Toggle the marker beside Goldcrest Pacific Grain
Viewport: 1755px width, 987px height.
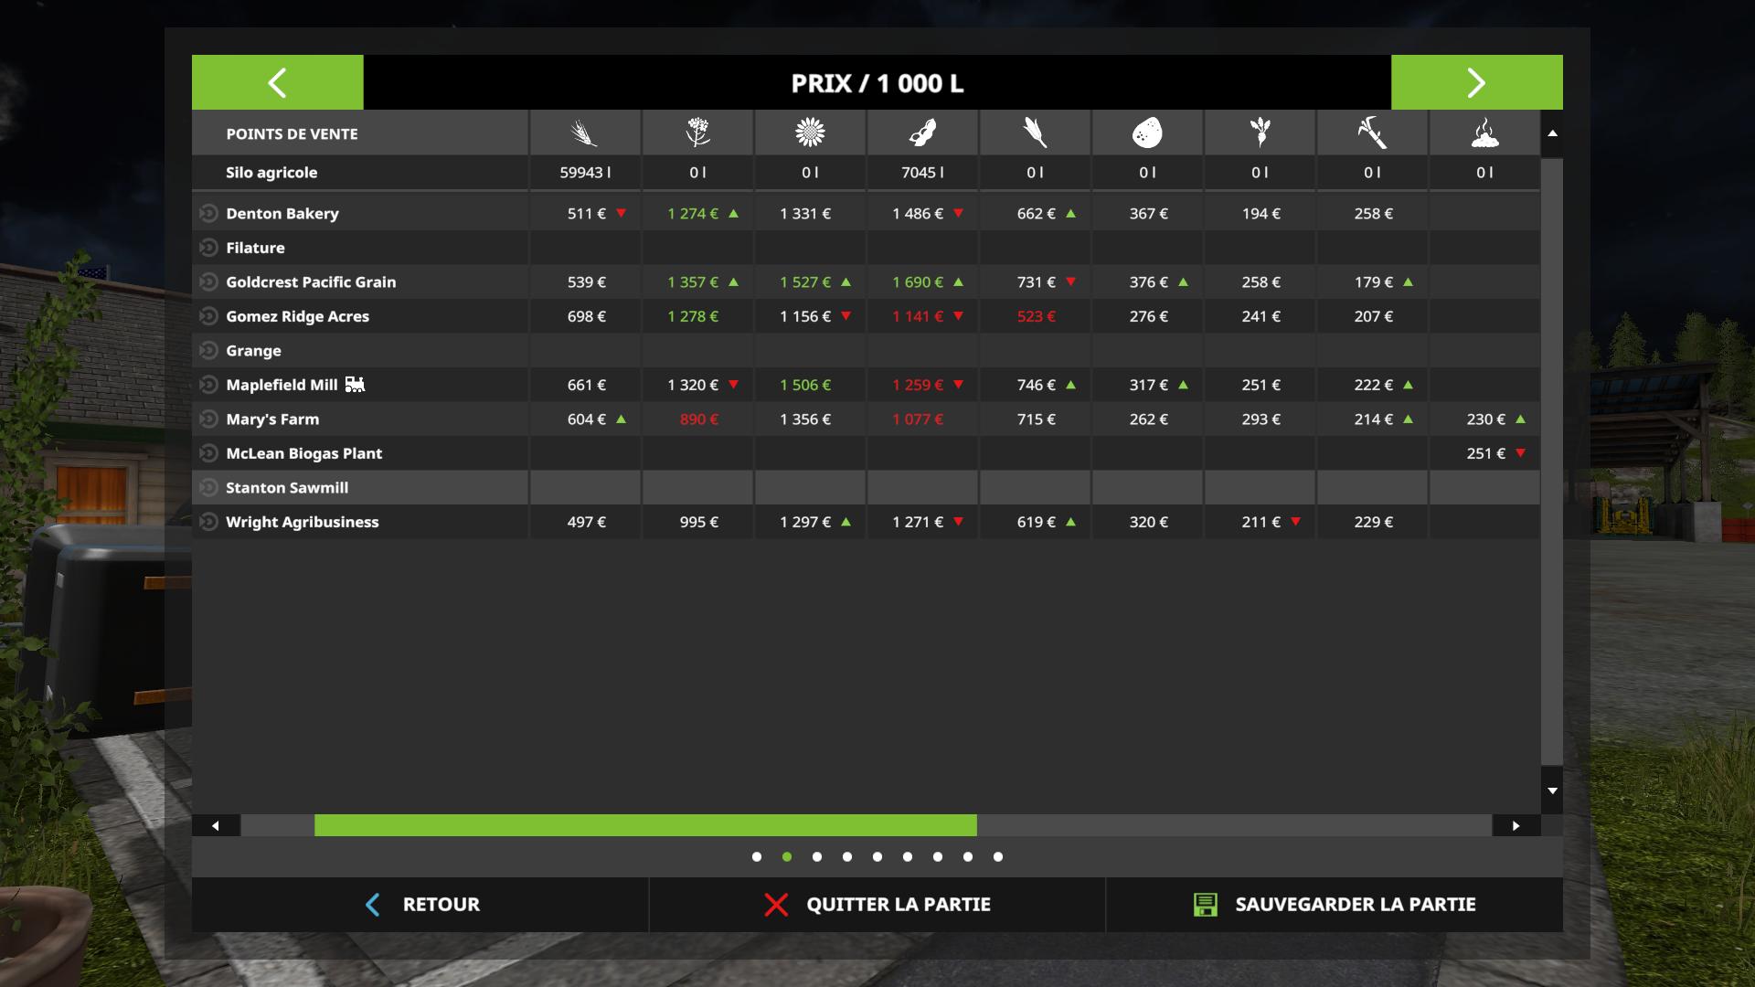click(x=208, y=281)
